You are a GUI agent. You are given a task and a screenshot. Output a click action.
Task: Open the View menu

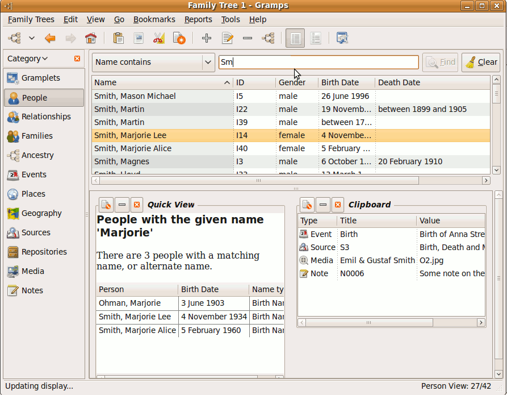coord(96,19)
